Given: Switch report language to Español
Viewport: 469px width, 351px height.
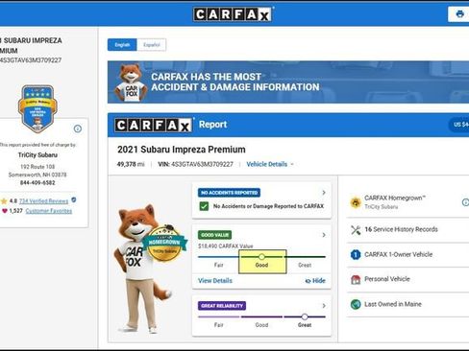Looking at the screenshot, I should 152,45.
